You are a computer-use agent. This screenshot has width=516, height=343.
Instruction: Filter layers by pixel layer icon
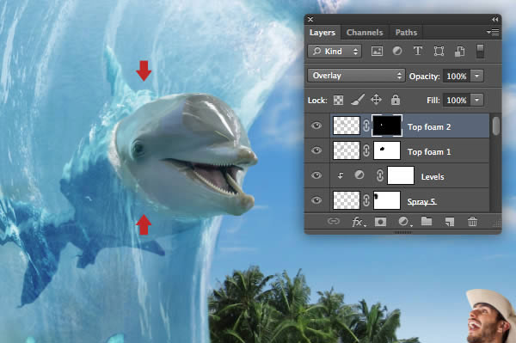[377, 51]
